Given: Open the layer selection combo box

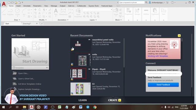Looking at the screenshot, I should [x=97, y=9].
